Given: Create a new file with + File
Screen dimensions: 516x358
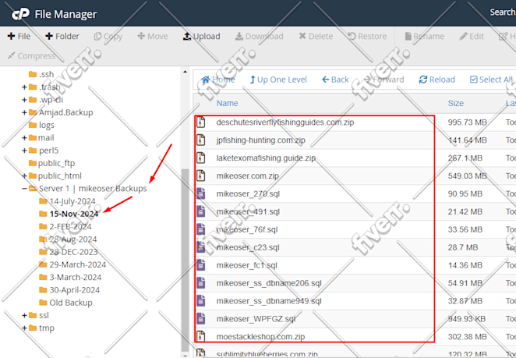Looking at the screenshot, I should pos(19,36).
